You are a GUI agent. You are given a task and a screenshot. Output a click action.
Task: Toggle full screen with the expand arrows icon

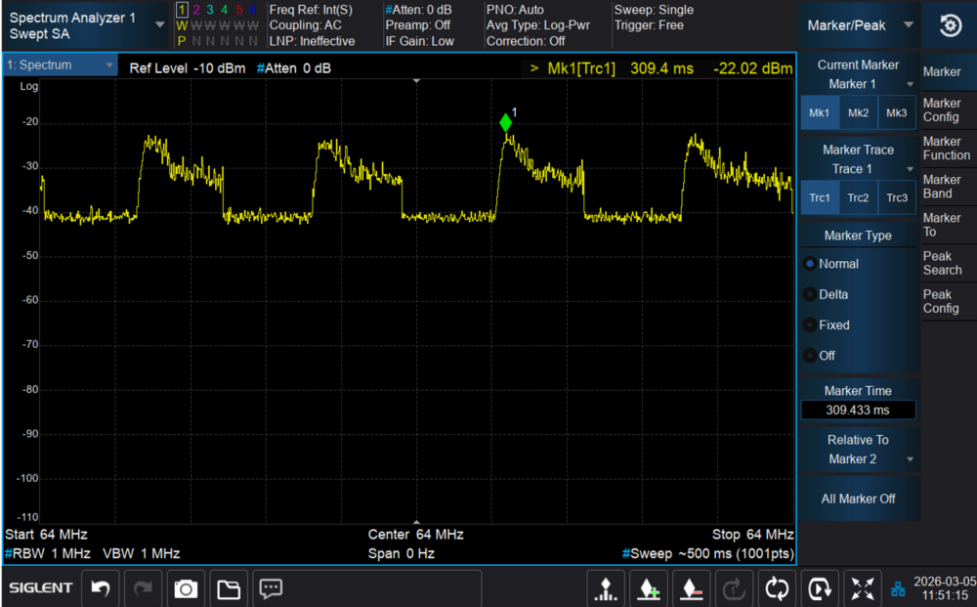863,588
